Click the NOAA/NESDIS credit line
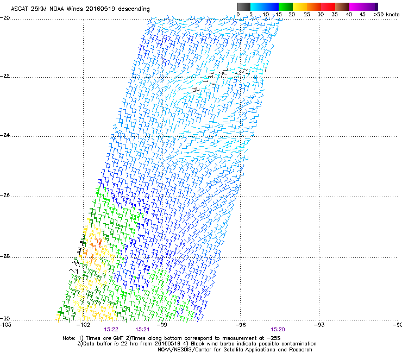Screen dimensions: 402x353 click(235, 350)
